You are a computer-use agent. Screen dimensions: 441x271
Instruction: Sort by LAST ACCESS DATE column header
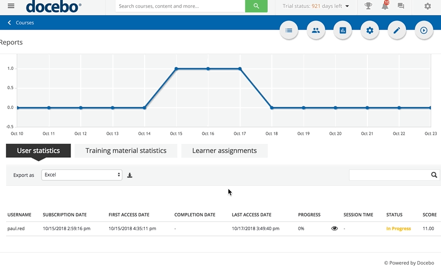[251, 215]
